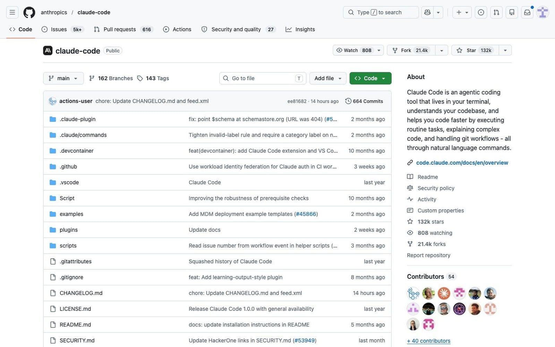Click the actions-user avatar in commit bar
555x347 pixels.
point(52,101)
